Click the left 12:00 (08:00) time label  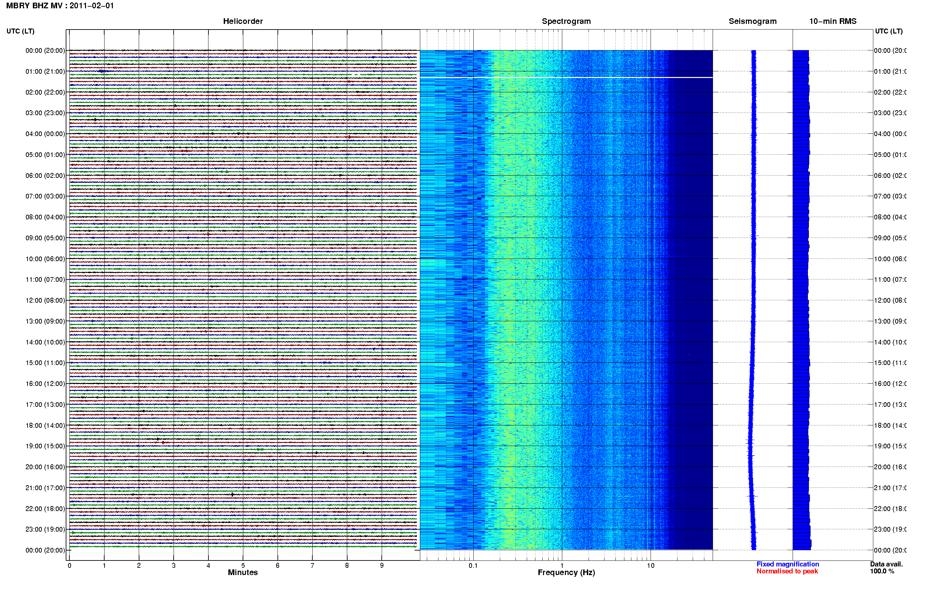point(45,300)
